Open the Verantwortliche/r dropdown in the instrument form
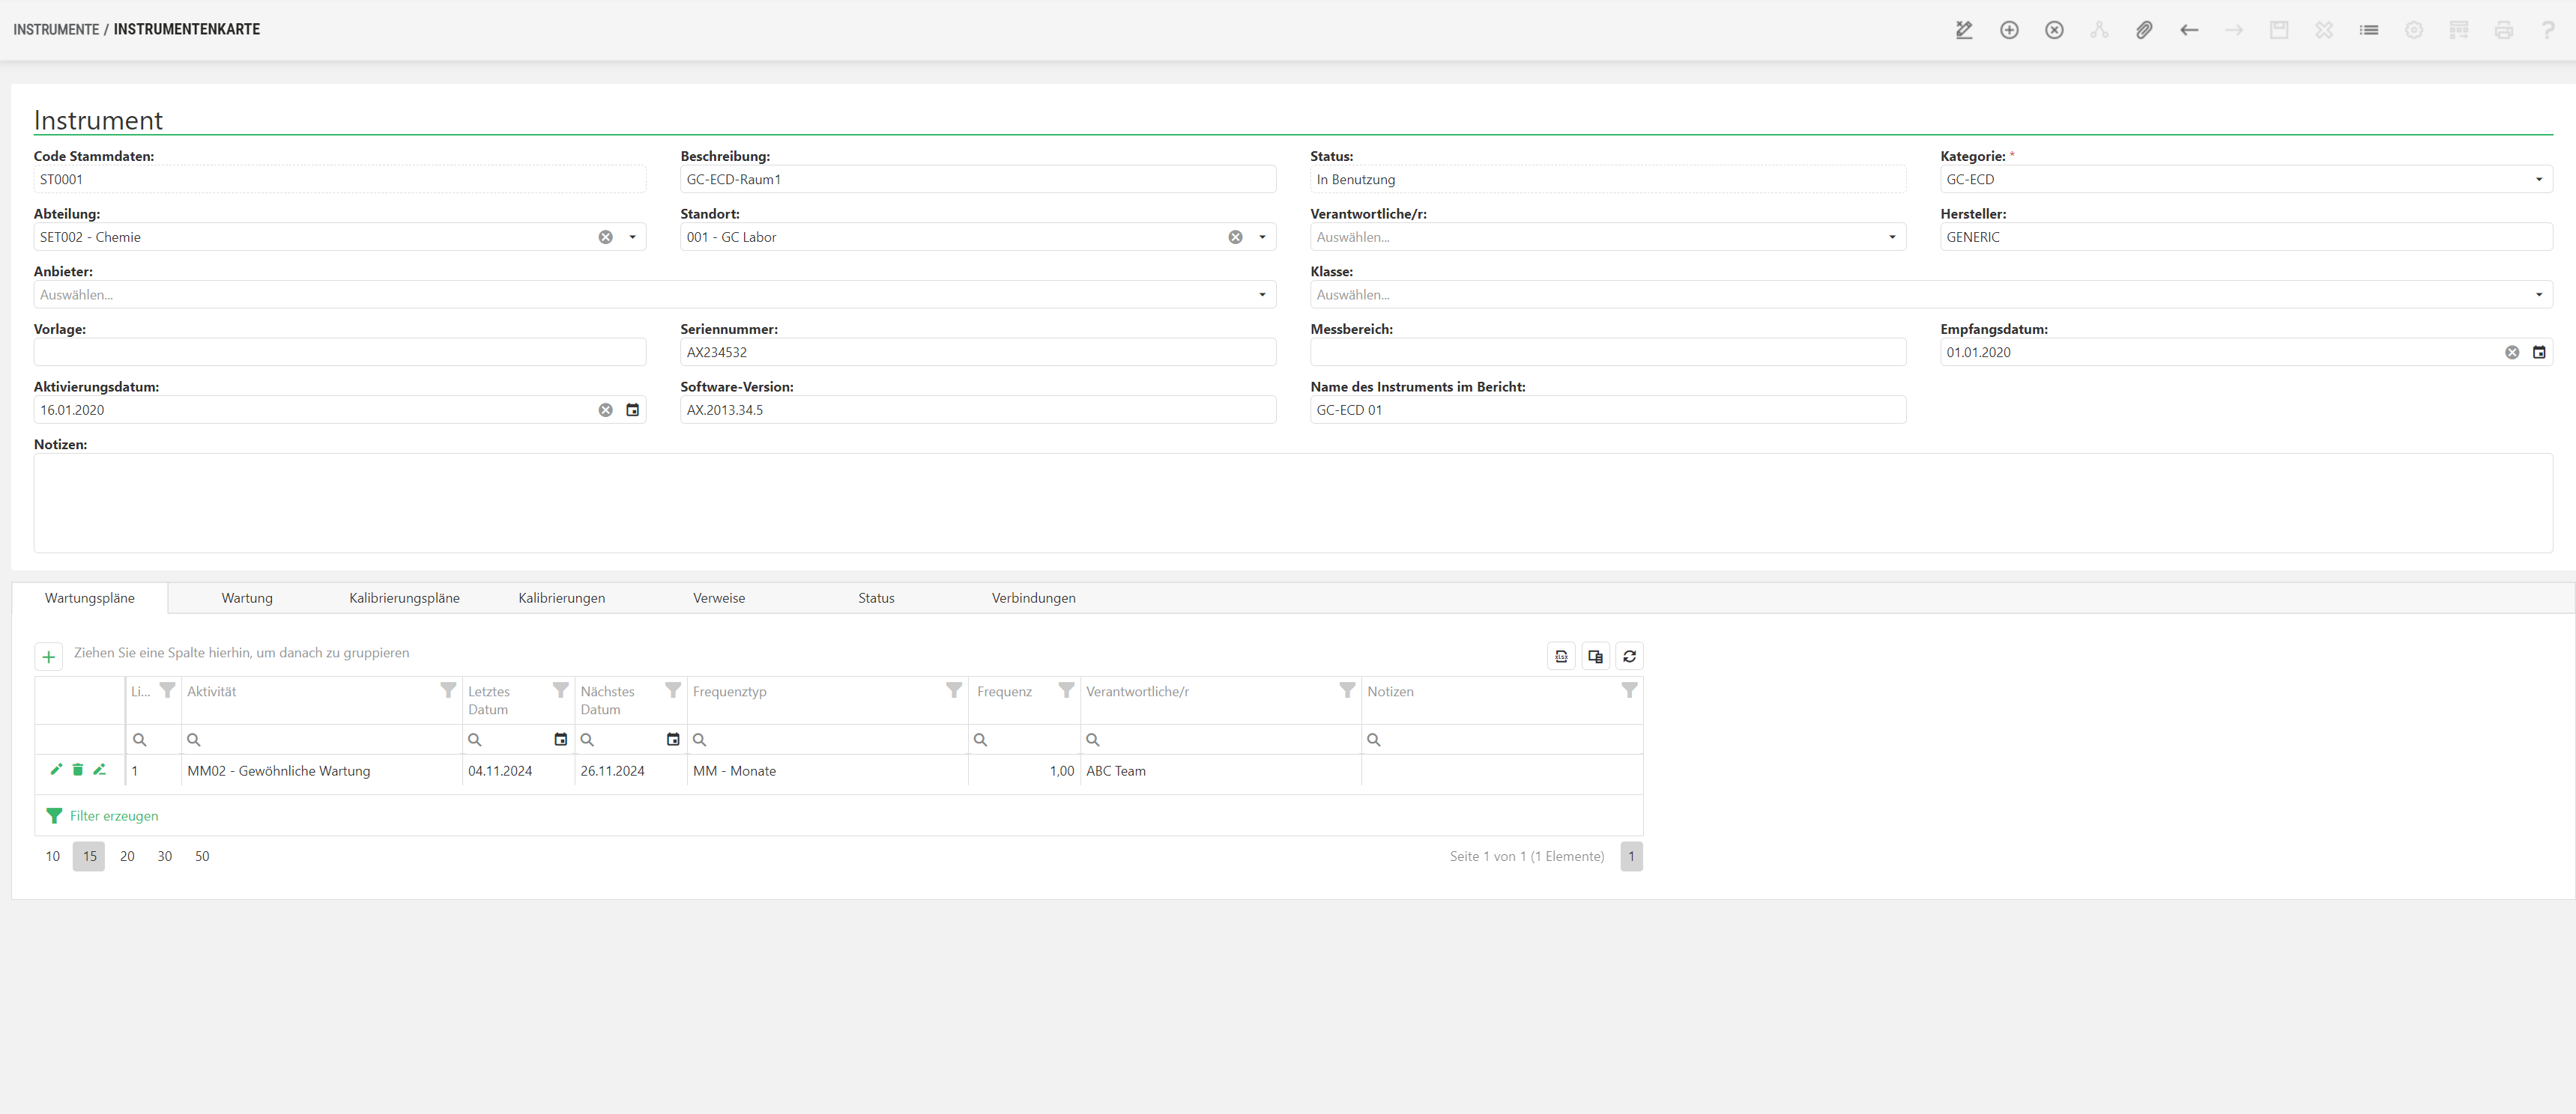2576x1114 pixels. pyautogui.click(x=1891, y=238)
